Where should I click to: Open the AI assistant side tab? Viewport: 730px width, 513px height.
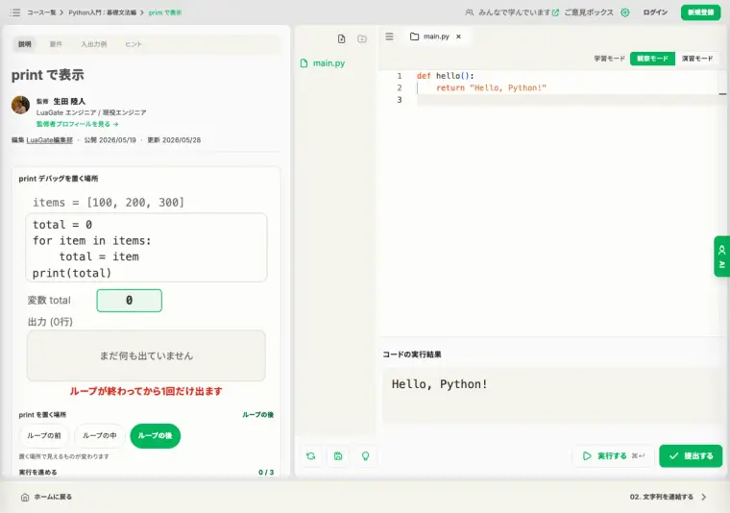pos(721,256)
